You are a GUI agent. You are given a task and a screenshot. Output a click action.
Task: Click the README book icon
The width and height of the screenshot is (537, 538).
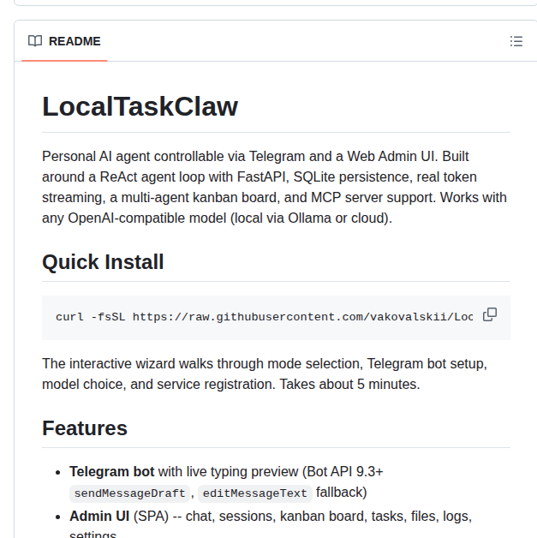(35, 41)
